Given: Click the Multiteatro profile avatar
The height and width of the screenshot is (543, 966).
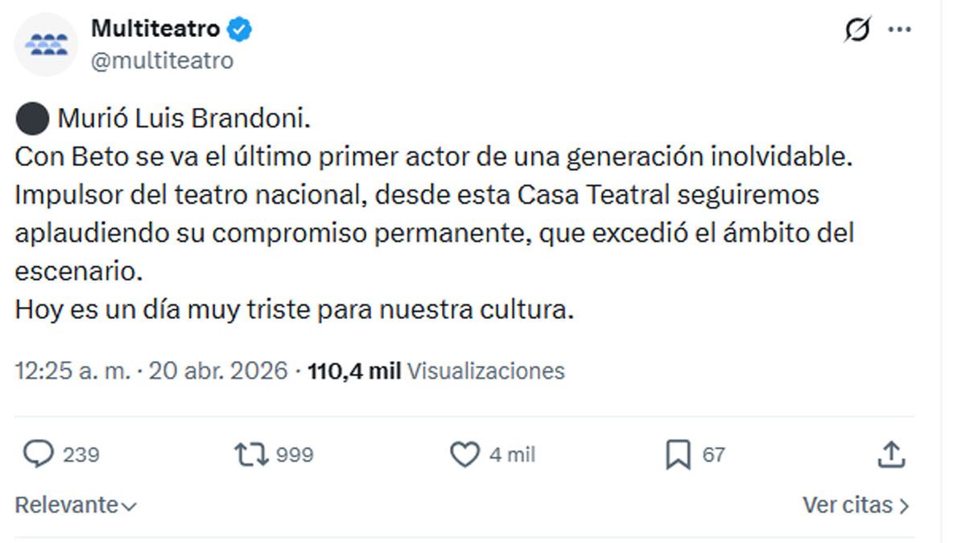Looking at the screenshot, I should pos(46,45).
